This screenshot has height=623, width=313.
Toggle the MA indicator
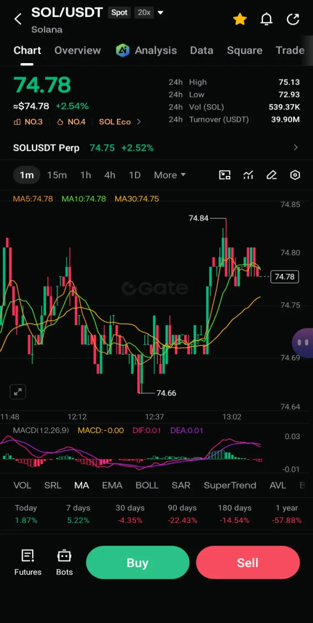pyautogui.click(x=81, y=486)
